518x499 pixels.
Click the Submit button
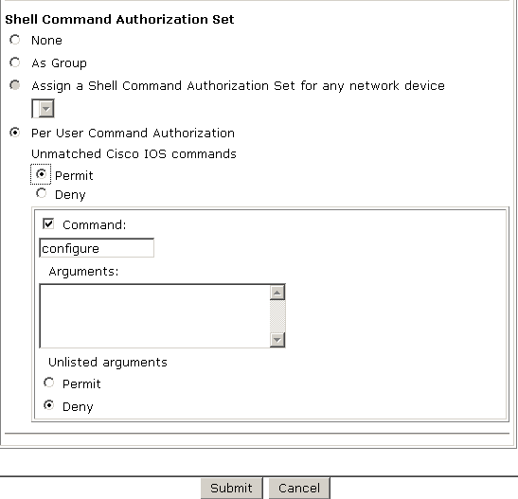[232, 488]
